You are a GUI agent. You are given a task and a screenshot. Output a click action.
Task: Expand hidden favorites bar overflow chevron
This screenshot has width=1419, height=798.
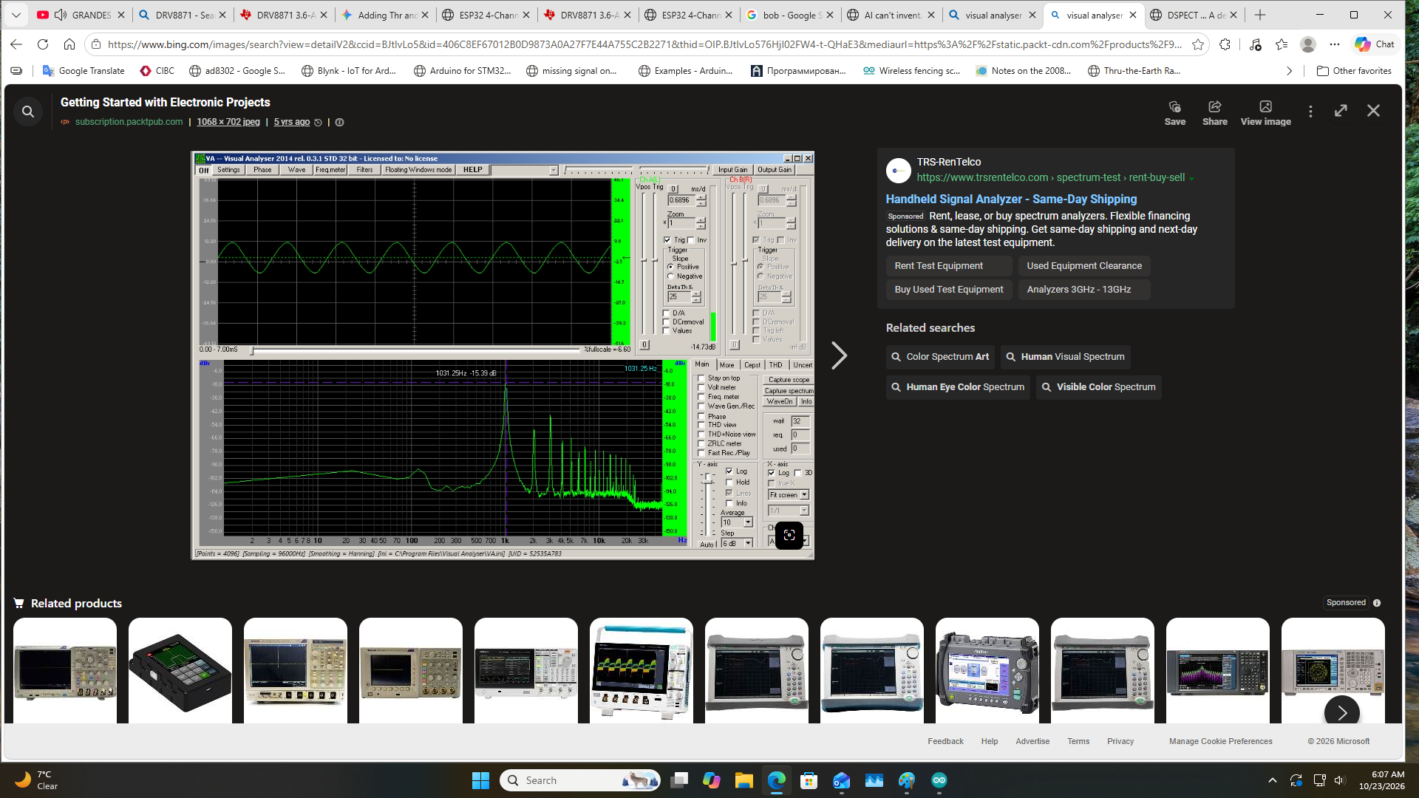[1289, 71]
